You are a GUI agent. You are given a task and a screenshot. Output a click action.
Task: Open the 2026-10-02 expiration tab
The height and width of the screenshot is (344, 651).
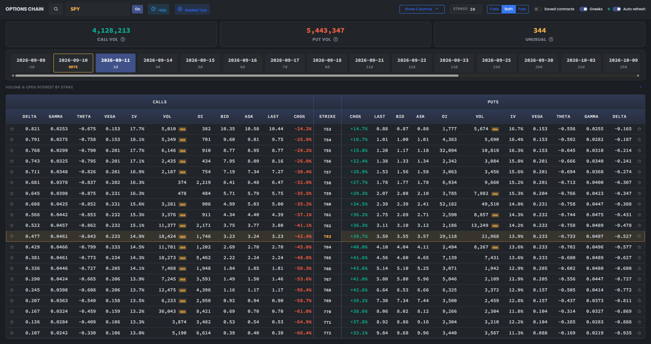581,63
